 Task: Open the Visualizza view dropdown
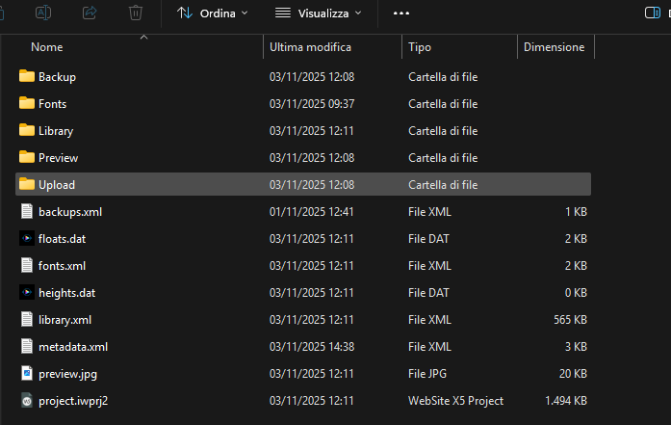[x=319, y=13]
